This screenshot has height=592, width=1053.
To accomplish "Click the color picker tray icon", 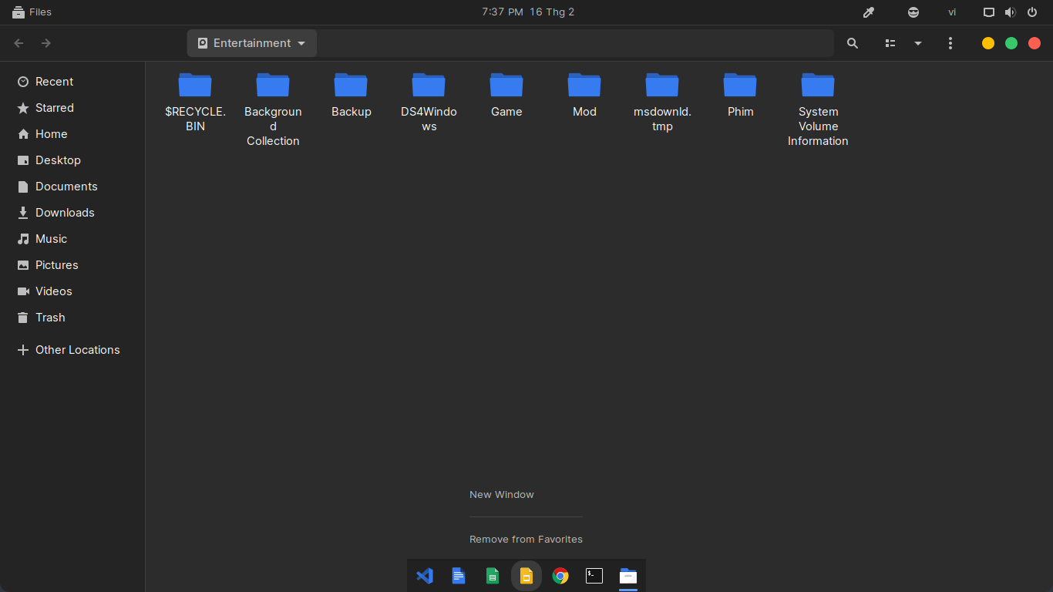I will (x=868, y=12).
